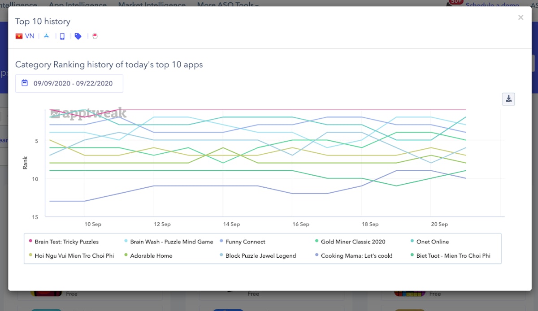The image size is (538, 311).
Task: Toggle Cooking Mama: Let's cook! legend entry
Action: click(354, 255)
